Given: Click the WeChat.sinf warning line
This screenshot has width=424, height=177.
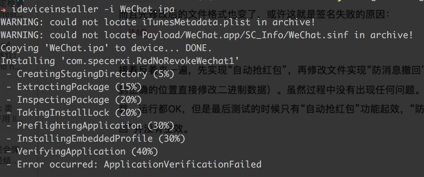Looking at the screenshot, I should (207, 35).
